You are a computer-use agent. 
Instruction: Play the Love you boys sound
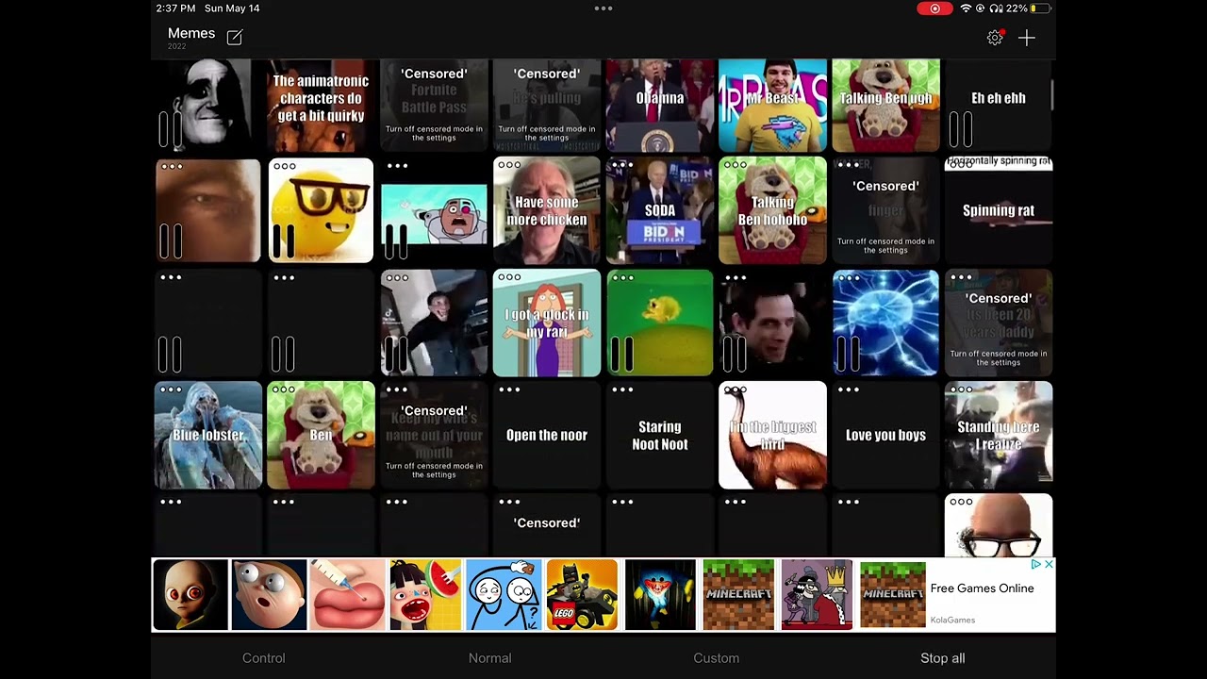[885, 435]
